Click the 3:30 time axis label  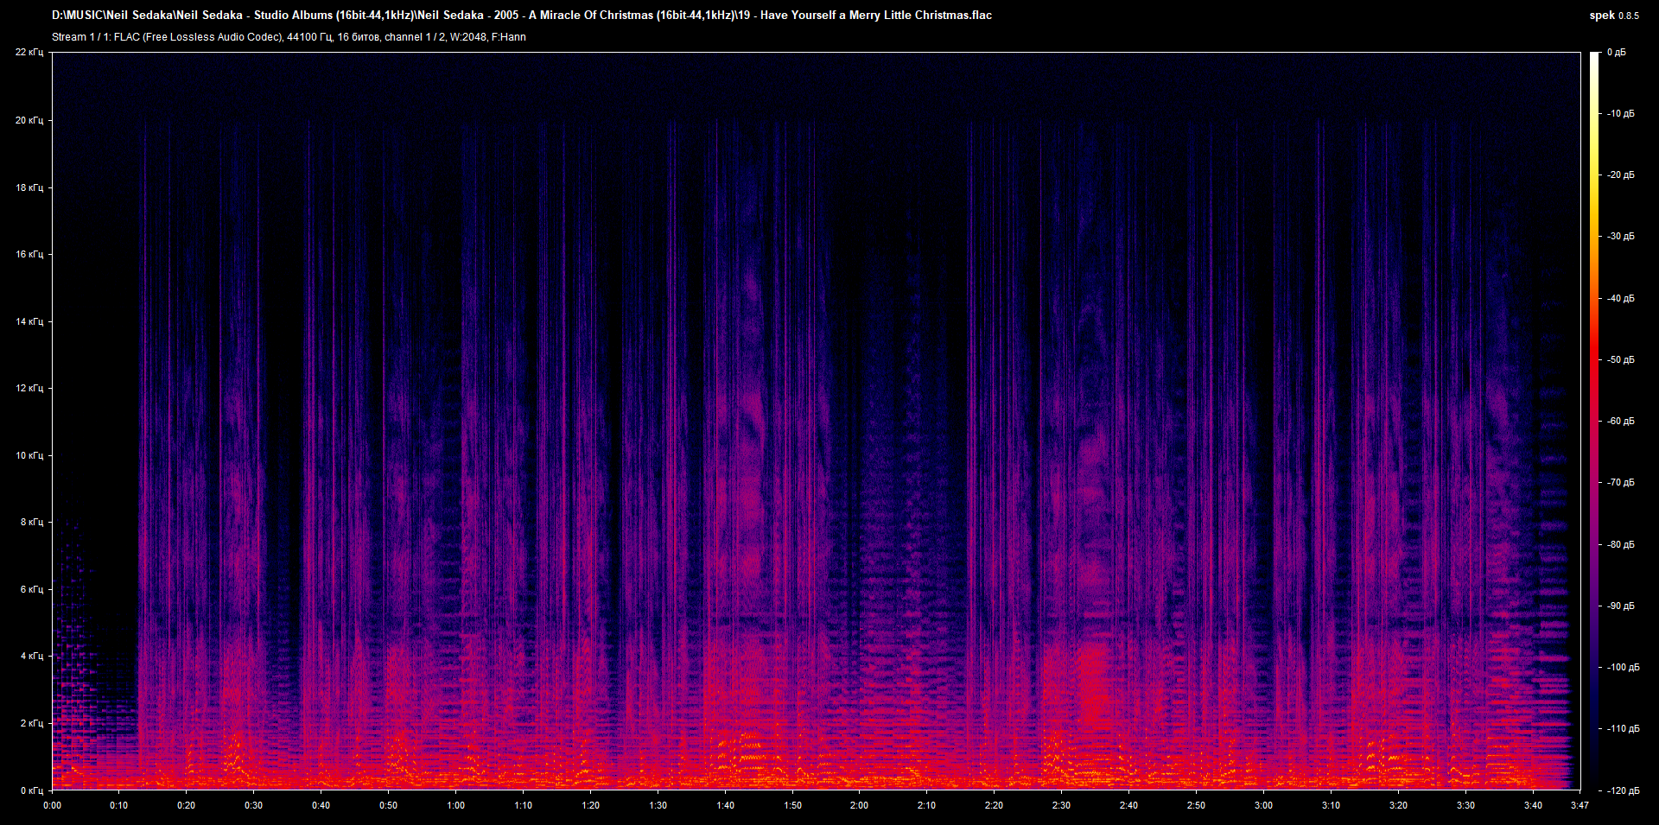pyautogui.click(x=1466, y=805)
